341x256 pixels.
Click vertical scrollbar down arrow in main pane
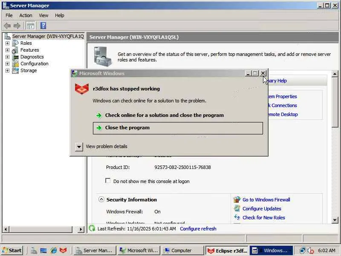[x=335, y=220]
